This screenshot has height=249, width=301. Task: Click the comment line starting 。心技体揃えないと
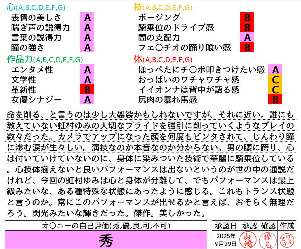[150, 169]
